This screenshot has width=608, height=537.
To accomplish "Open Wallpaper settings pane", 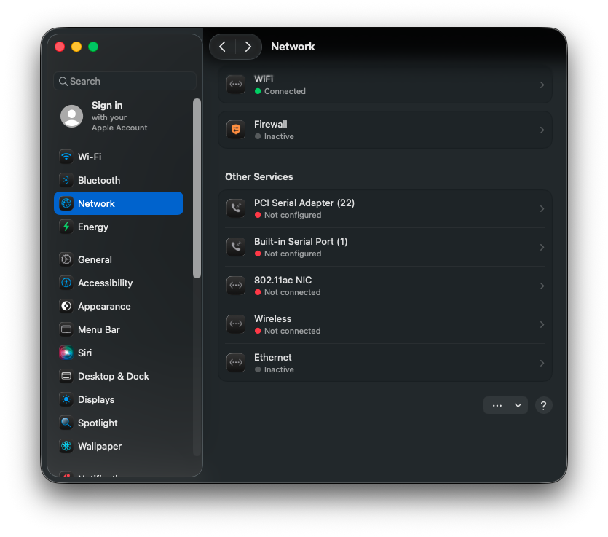I will click(x=119, y=446).
